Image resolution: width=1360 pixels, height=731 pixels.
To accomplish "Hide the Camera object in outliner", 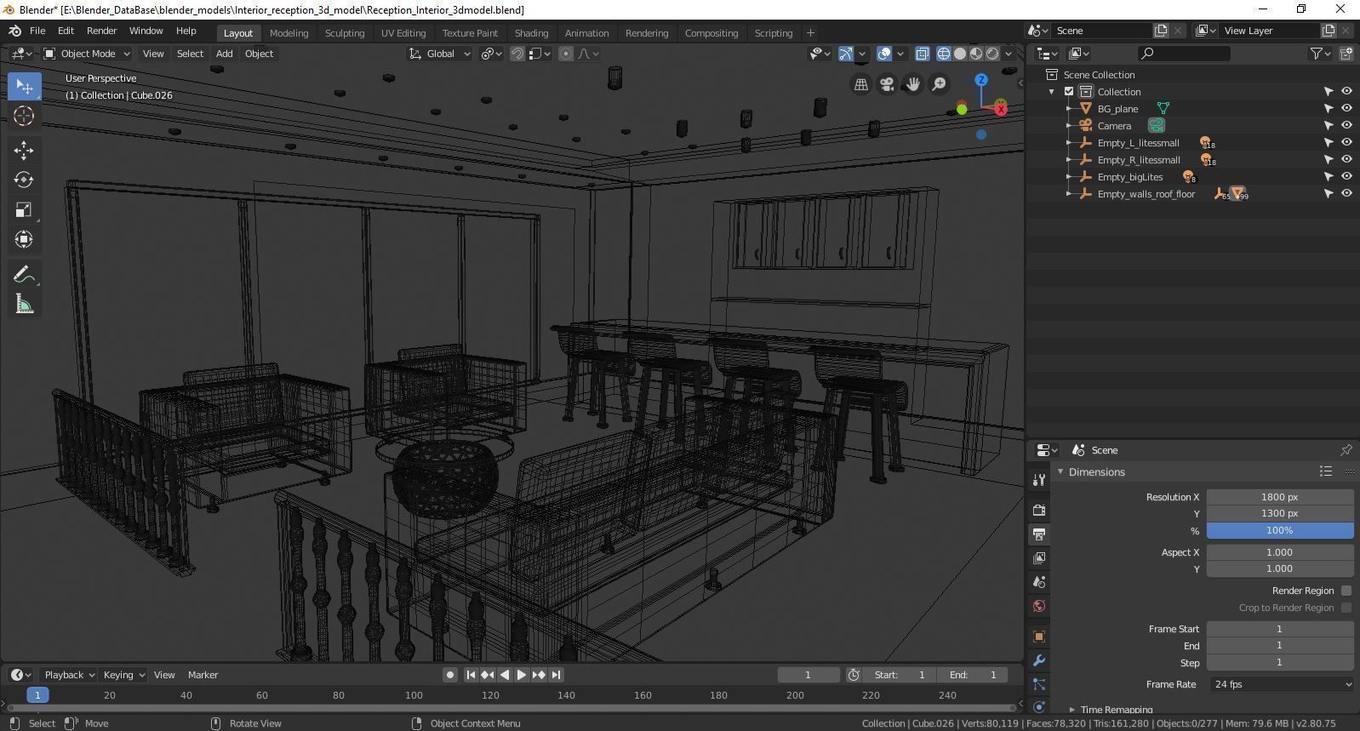I will coord(1346,126).
